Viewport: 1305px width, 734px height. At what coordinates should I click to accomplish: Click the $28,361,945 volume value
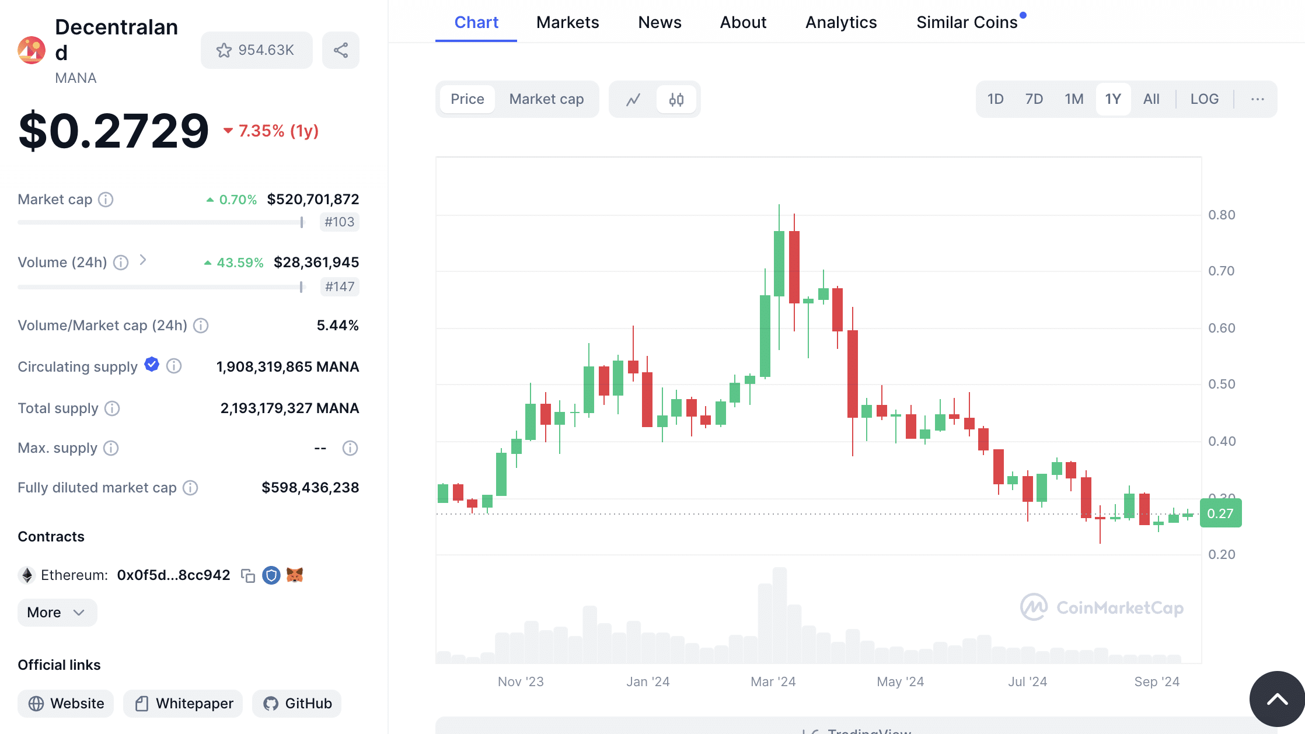316,263
